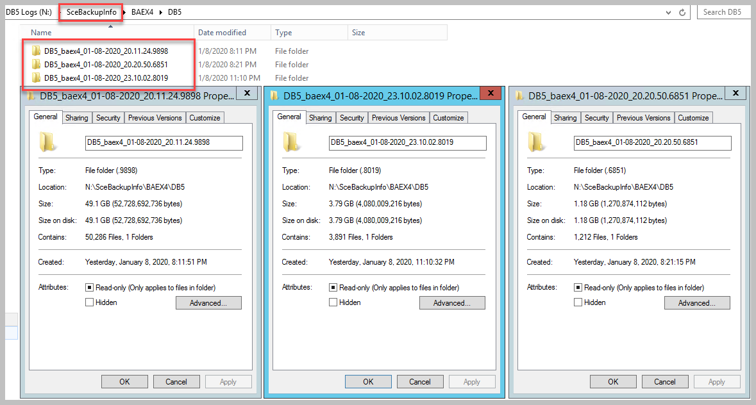Toggle Read-only checkbox in 23.10.02.8019 Properties
The height and width of the screenshot is (405, 756).
333,288
